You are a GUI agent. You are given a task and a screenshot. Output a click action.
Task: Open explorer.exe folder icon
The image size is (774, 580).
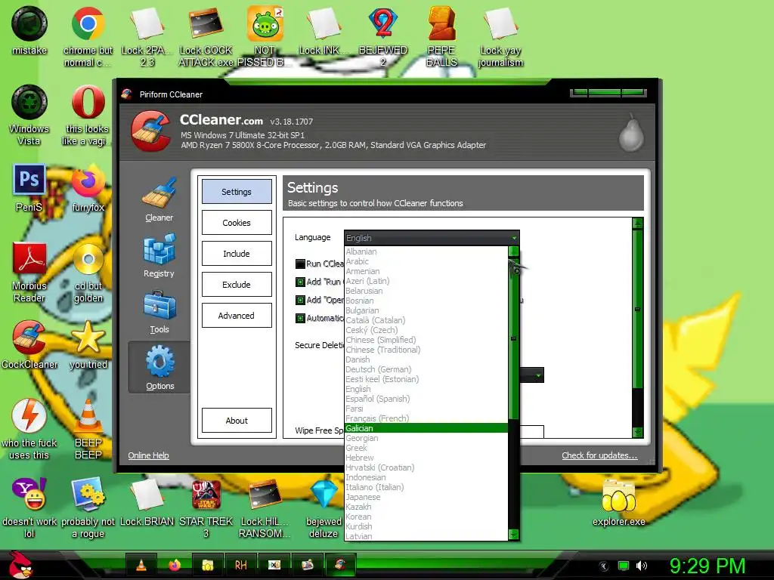[x=619, y=501]
